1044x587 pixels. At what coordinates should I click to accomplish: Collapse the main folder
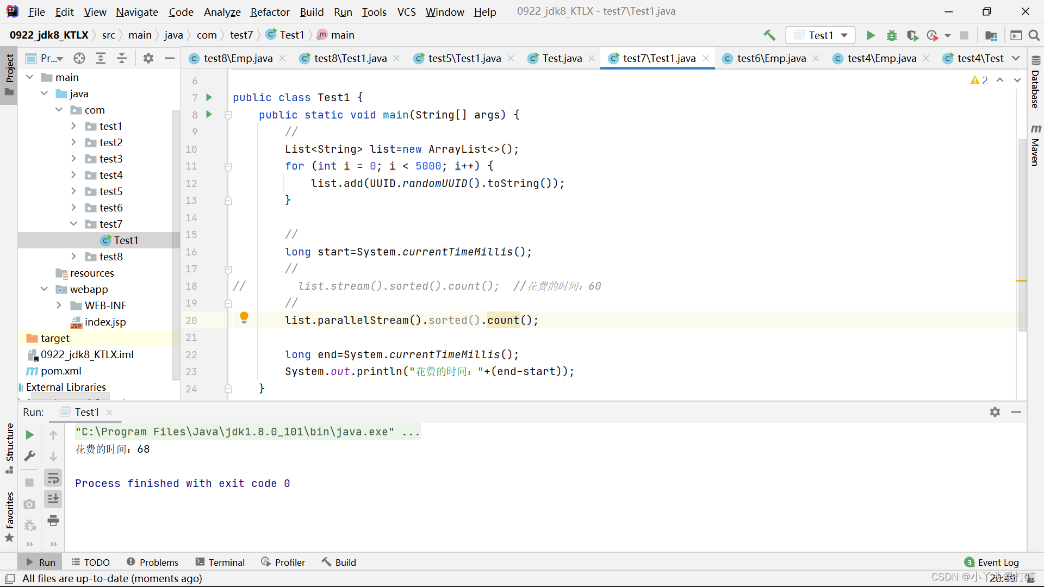click(x=30, y=77)
